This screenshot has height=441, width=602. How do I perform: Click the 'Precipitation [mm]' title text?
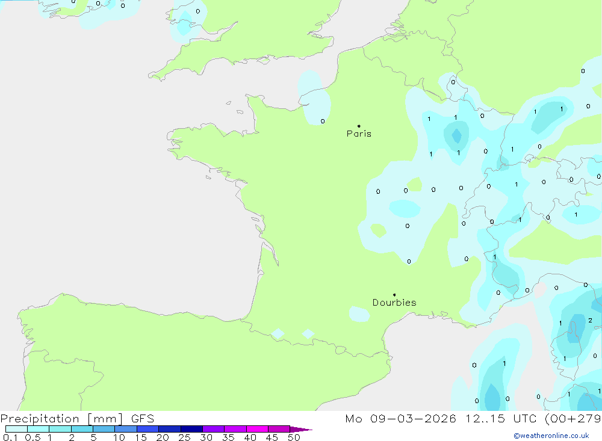(62, 419)
